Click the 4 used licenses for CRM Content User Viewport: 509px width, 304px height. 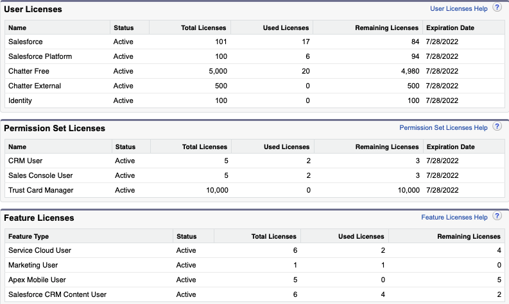[383, 294]
